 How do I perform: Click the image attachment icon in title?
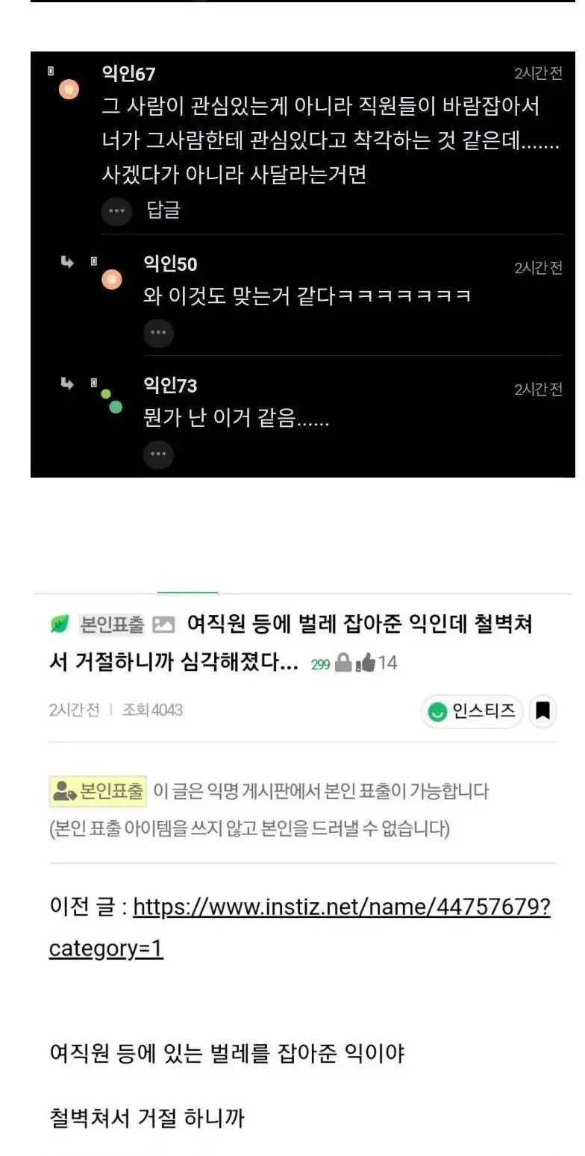[163, 625]
